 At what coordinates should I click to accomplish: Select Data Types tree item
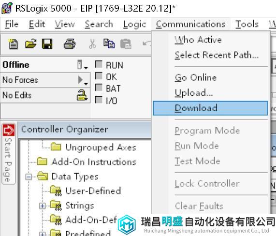pyautogui.click(x=75, y=177)
